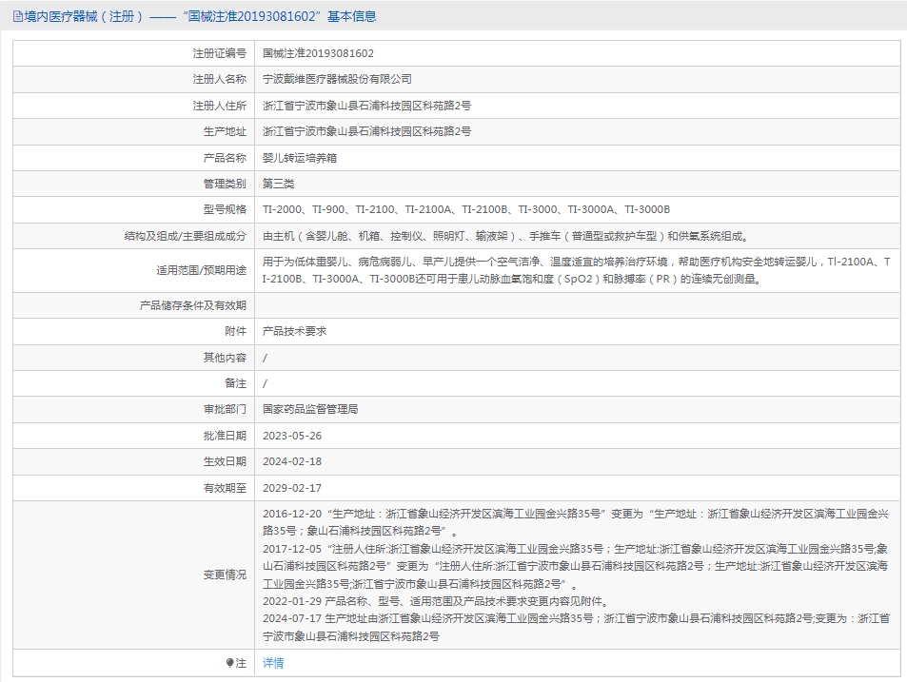Select company name 宁波戴维医疗器械股份有限公司
This screenshot has height=682, width=907.
click(x=337, y=79)
